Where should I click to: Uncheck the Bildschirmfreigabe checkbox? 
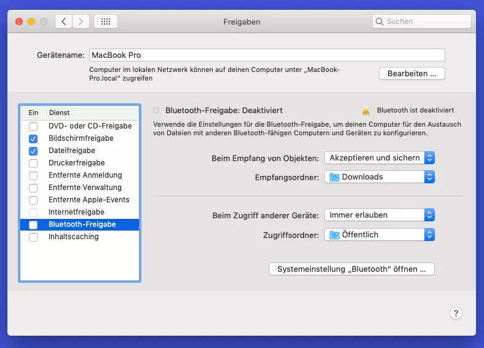[33, 139]
